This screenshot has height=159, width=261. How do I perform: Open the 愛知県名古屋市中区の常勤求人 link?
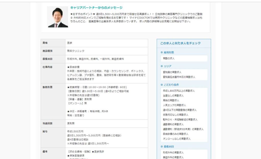(x=179, y=77)
